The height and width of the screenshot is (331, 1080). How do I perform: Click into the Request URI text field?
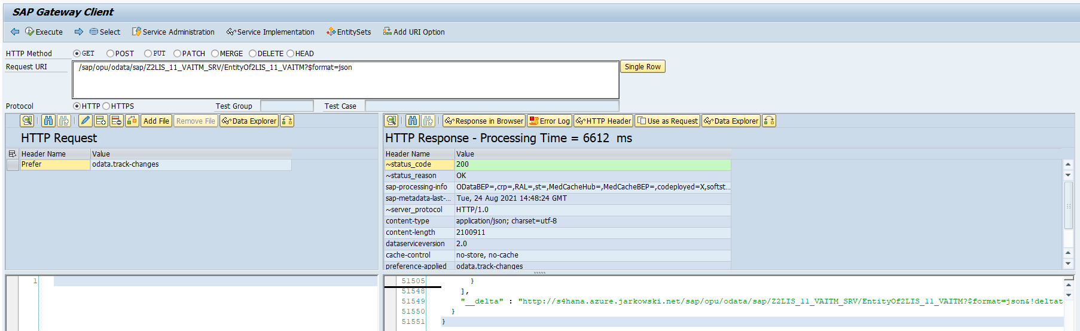pos(345,79)
